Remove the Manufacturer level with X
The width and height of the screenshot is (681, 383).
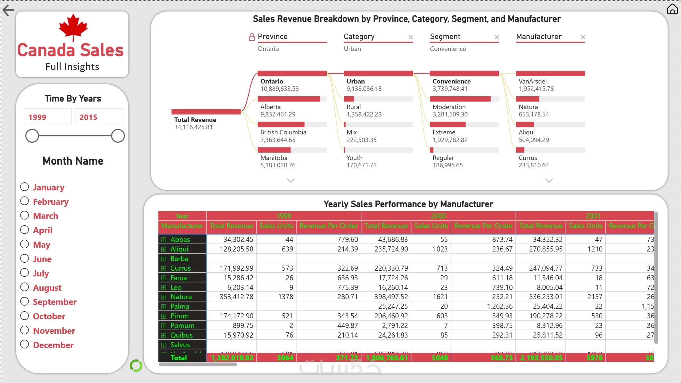tap(583, 37)
